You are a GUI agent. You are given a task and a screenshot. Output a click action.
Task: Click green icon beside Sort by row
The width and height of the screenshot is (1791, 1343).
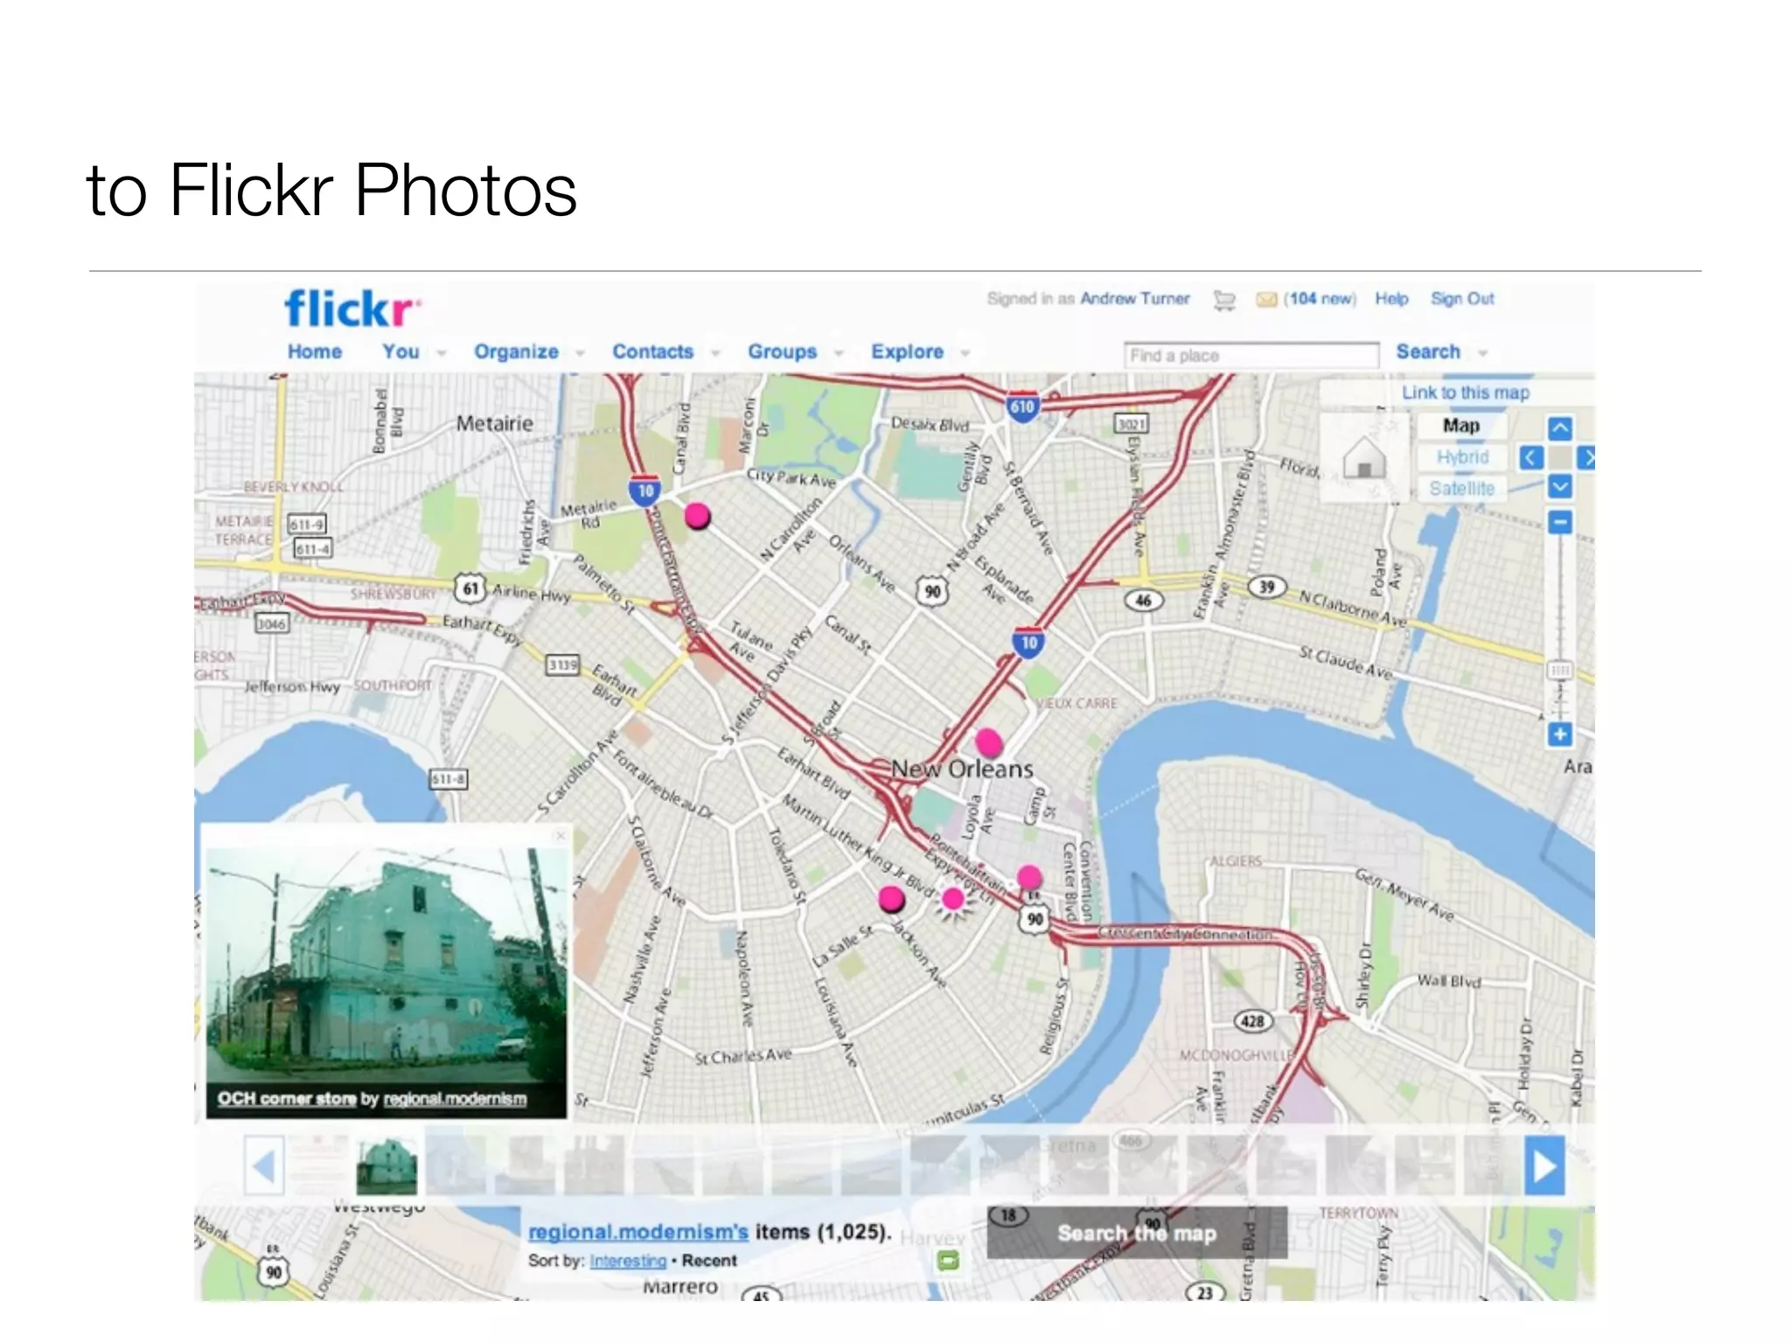click(x=948, y=1261)
